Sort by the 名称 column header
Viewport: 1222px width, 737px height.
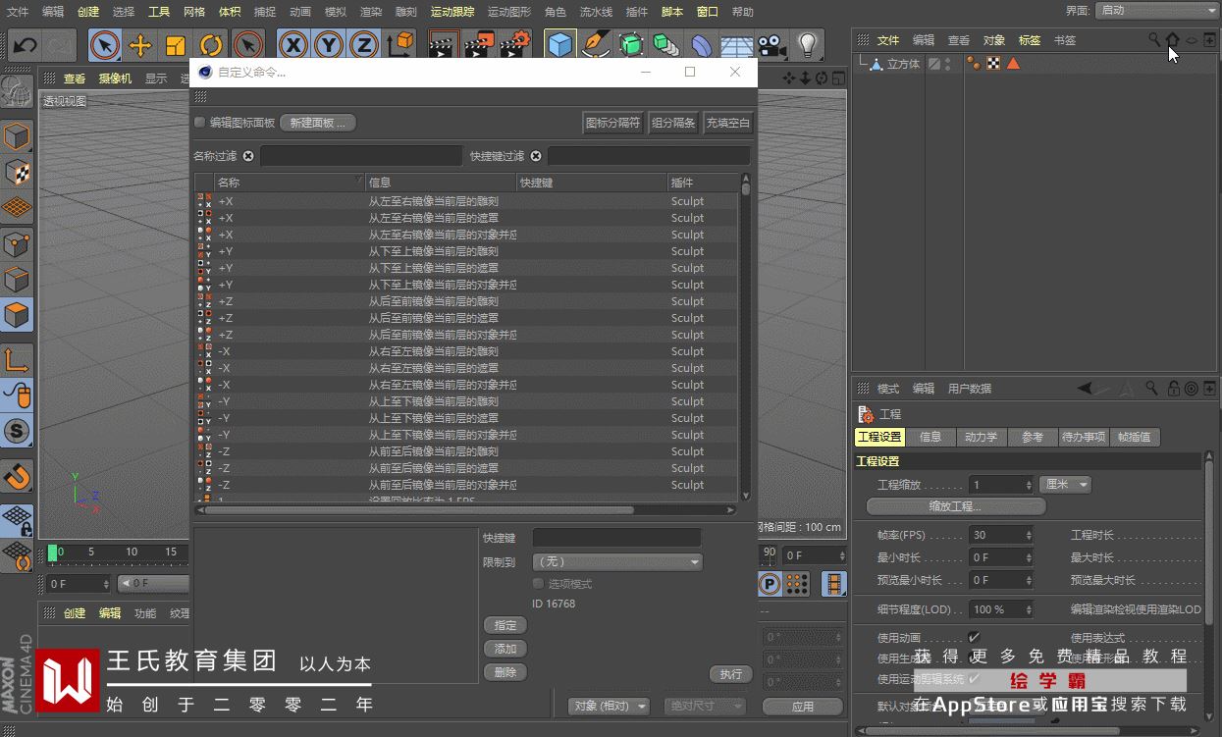pos(290,183)
